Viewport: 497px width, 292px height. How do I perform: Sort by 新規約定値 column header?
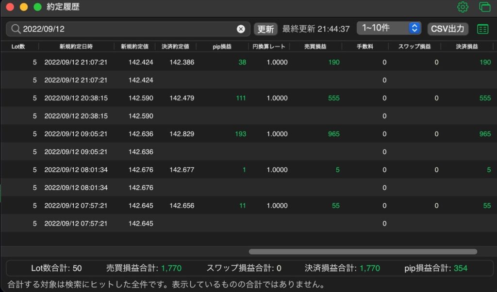pyautogui.click(x=135, y=47)
